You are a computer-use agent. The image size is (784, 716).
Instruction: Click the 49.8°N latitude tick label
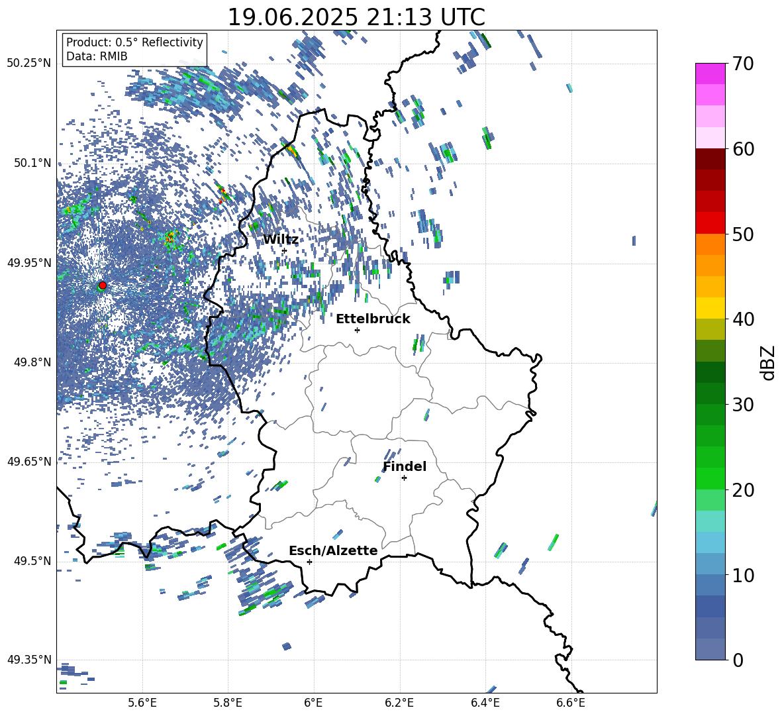point(32,362)
